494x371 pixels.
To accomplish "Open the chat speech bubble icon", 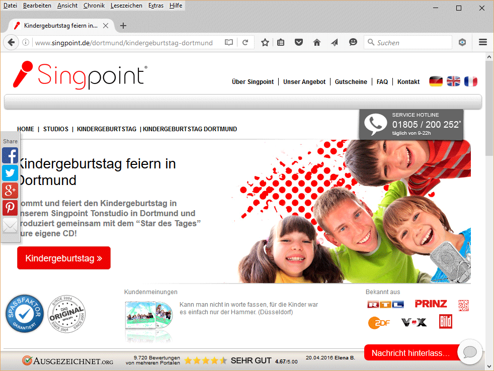I will 470,352.
